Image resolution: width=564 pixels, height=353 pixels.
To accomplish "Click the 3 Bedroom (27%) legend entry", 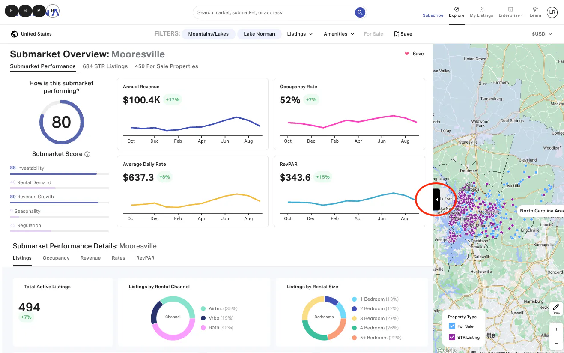I will point(375,318).
